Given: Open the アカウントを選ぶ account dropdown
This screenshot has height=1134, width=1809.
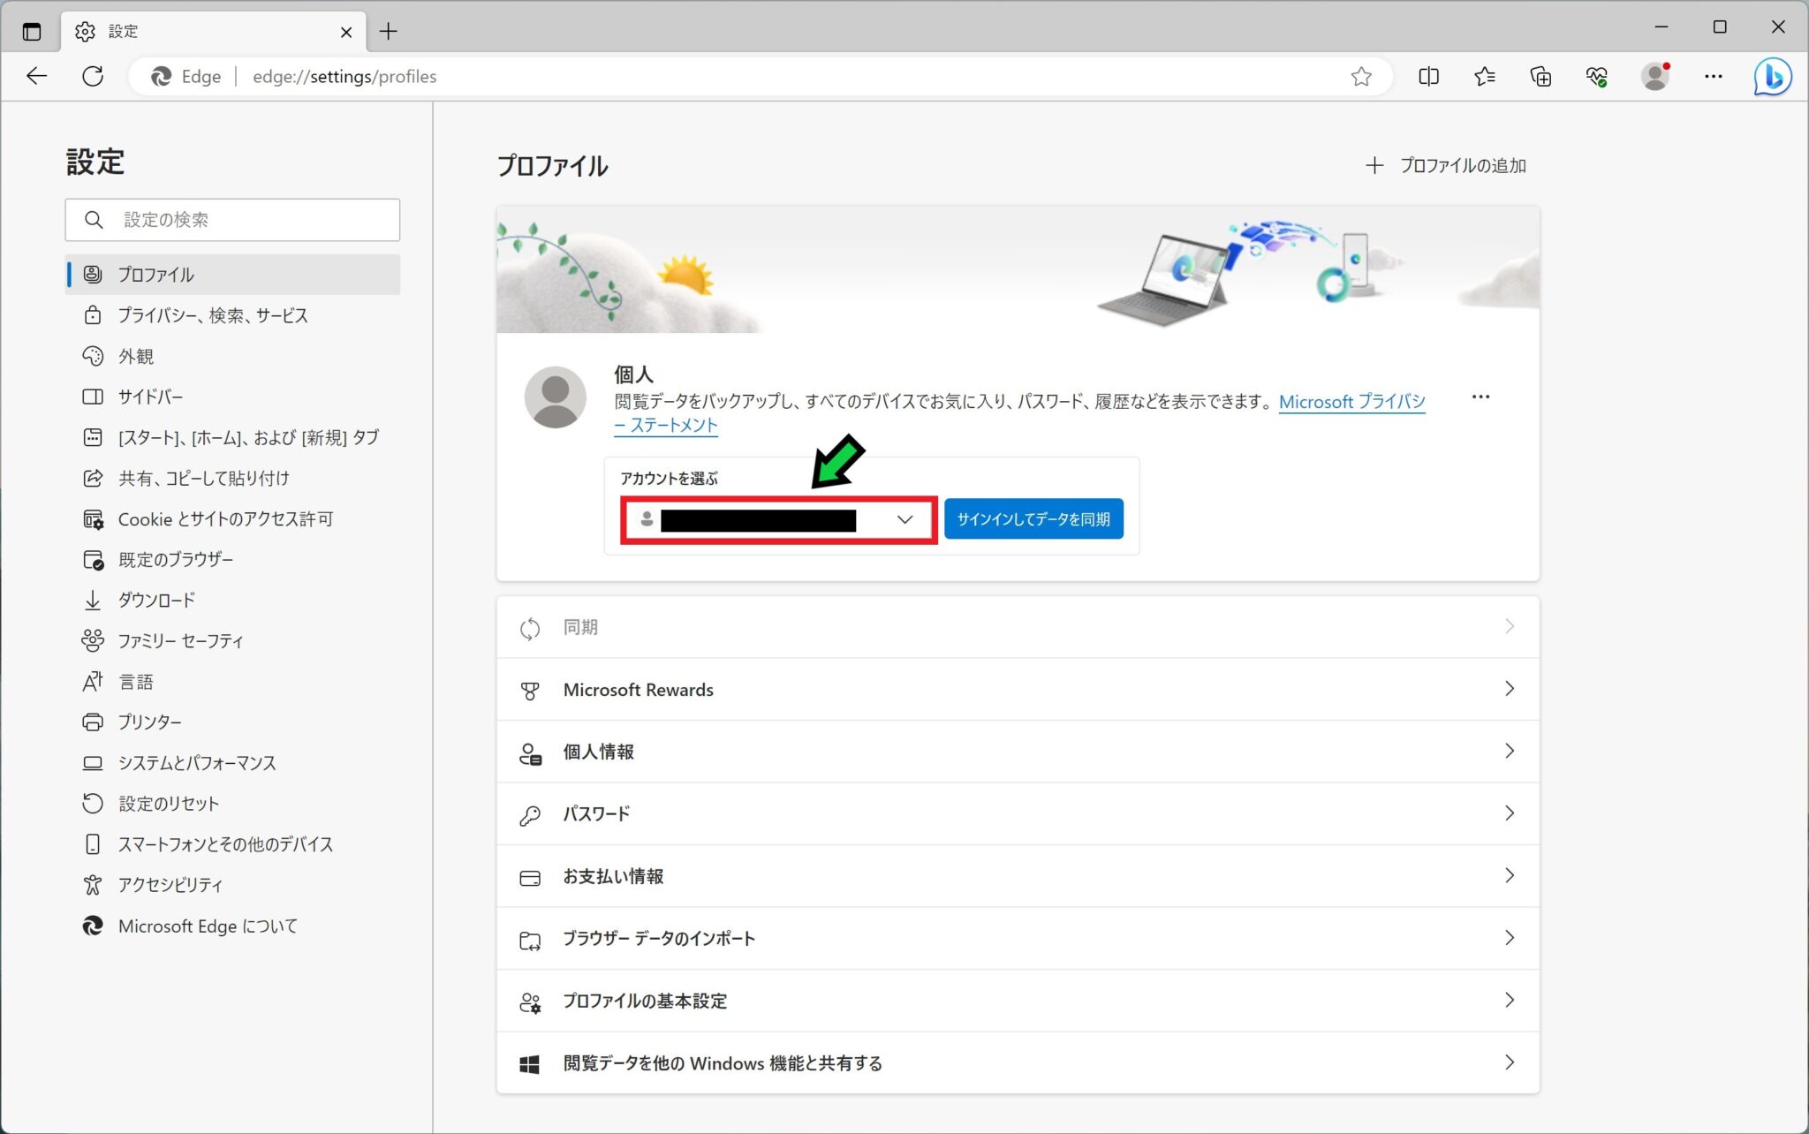Looking at the screenshot, I should tap(904, 519).
